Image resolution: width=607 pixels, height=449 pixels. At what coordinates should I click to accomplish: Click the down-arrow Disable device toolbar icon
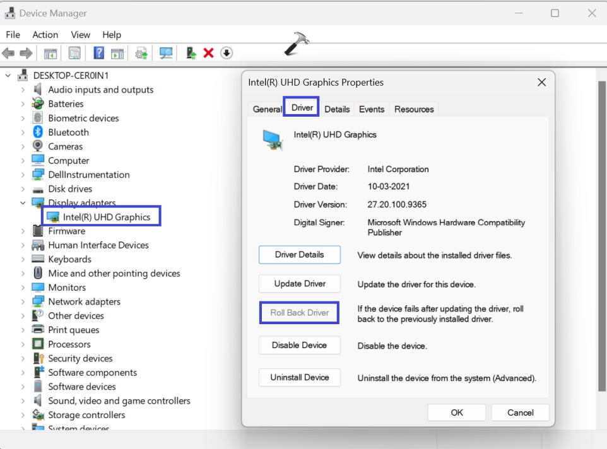(227, 53)
